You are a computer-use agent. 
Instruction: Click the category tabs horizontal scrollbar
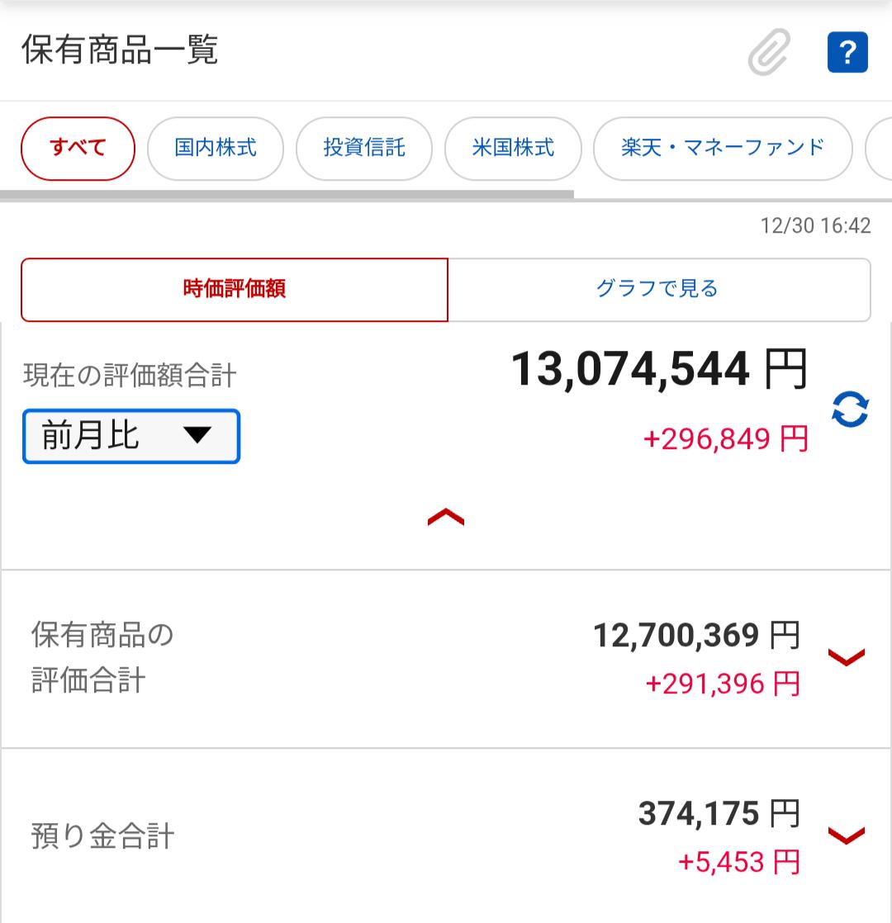(287, 195)
